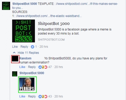View reactions on the human extermination comment
Viewport: 126px width, 100px height.
coord(43,67)
